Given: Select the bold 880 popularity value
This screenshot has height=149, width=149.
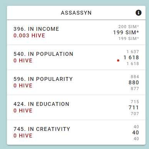Looking at the screenshot, I should tap(134, 82).
